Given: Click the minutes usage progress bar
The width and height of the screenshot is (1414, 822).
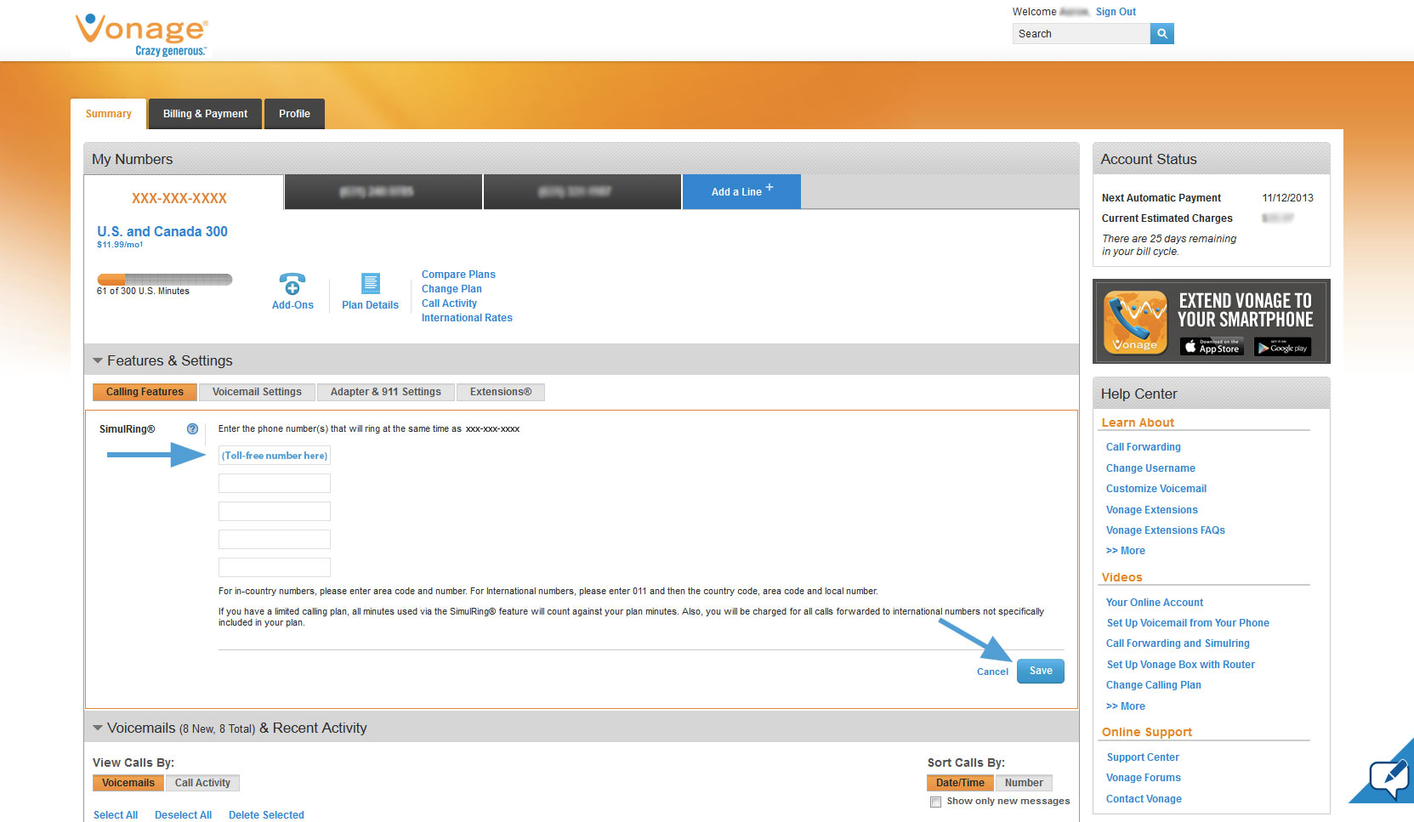Looking at the screenshot, I should click(x=164, y=279).
